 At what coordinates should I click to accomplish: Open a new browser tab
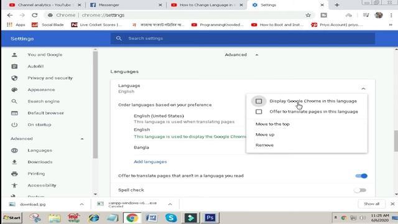(337, 5)
